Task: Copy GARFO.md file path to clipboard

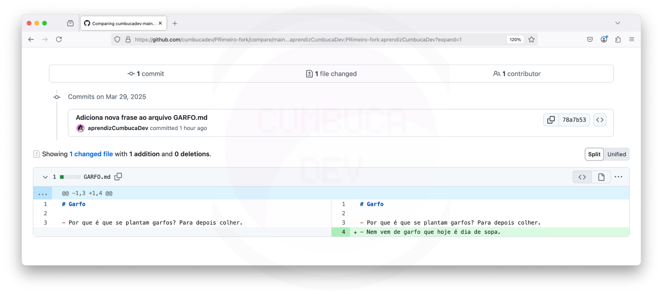Action: [x=118, y=177]
